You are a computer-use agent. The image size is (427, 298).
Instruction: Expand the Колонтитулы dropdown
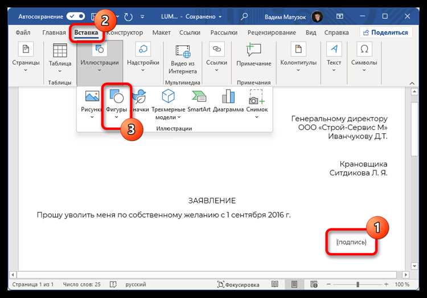[298, 58]
